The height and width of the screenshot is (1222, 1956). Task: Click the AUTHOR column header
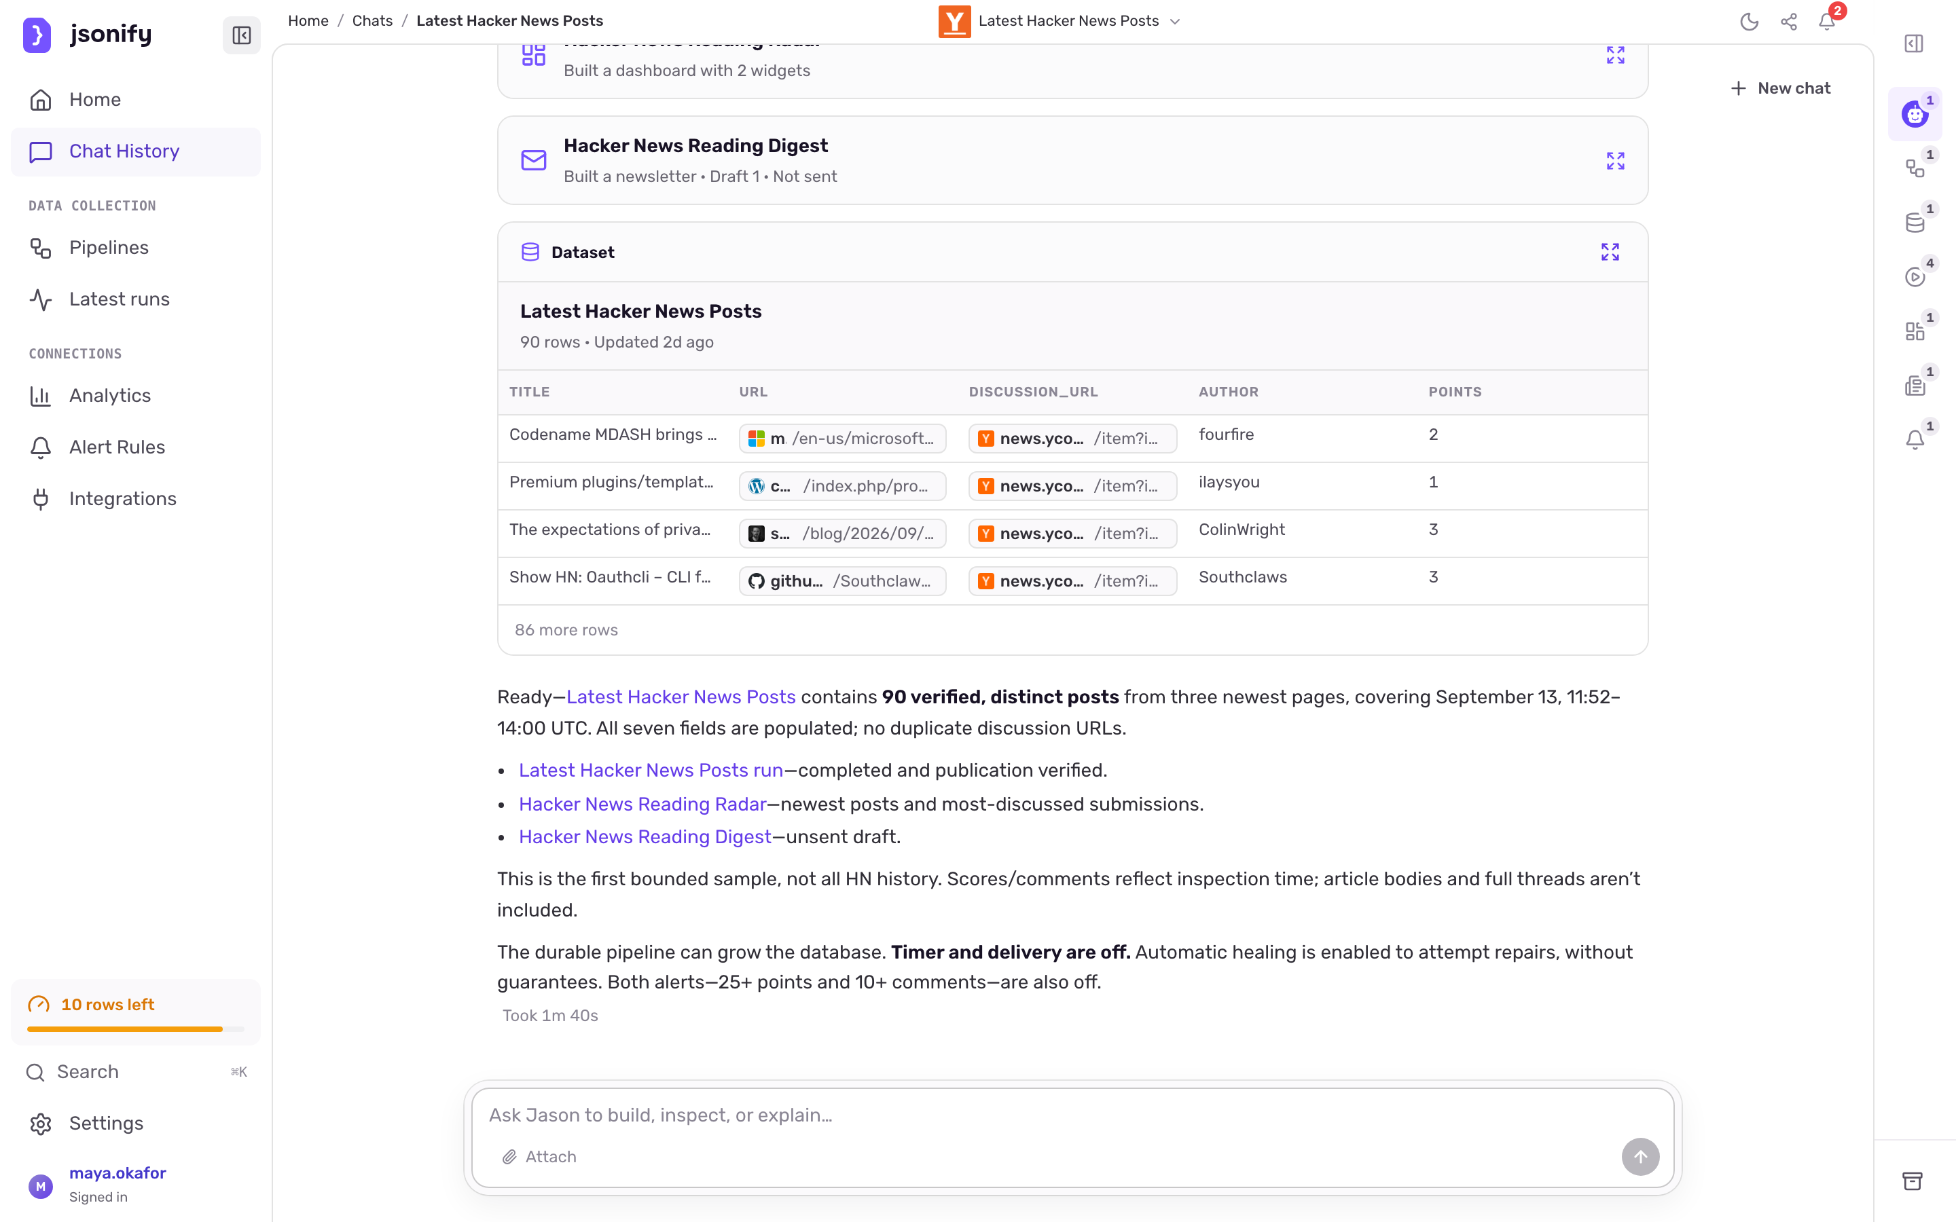click(x=1229, y=392)
